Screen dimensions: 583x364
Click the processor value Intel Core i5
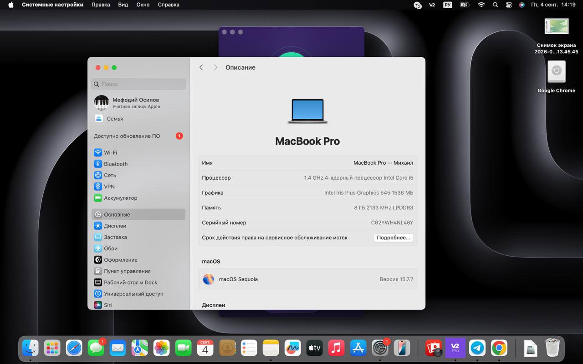(x=359, y=178)
